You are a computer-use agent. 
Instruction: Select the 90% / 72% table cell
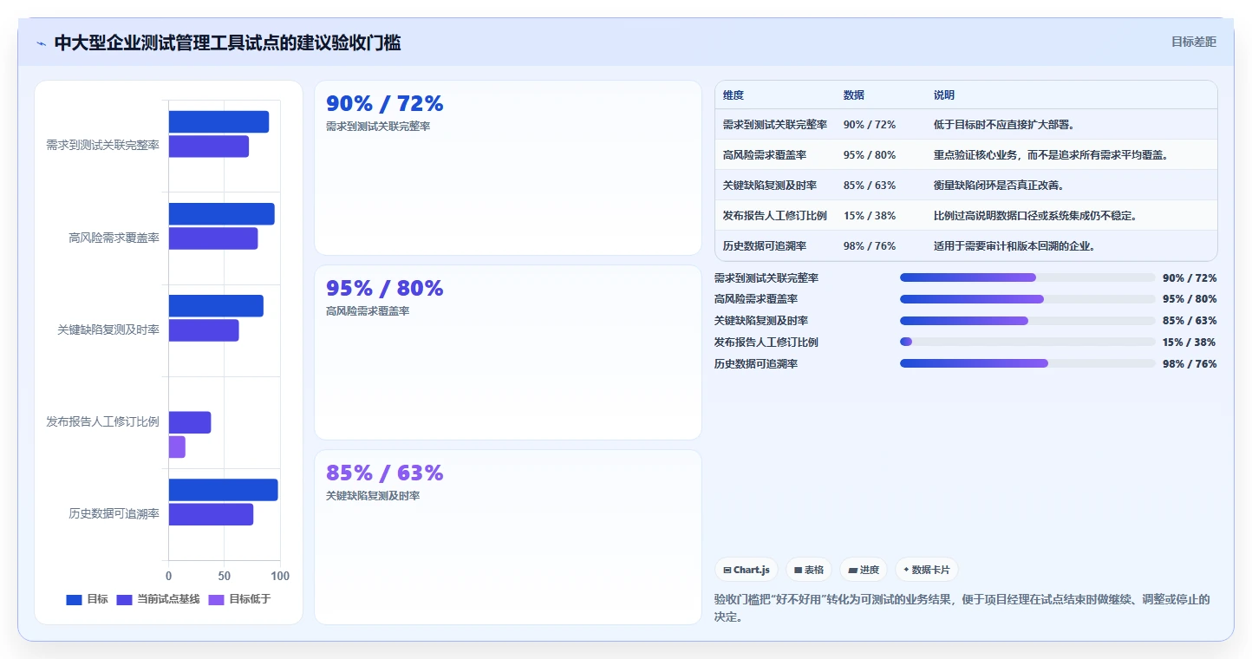click(870, 125)
